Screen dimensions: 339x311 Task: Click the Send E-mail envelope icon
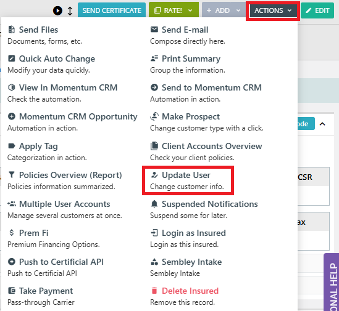(x=154, y=30)
